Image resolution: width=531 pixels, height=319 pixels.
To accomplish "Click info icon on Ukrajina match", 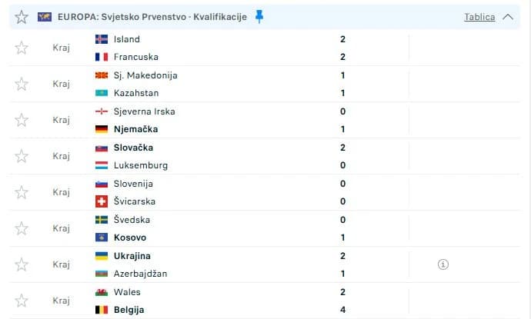I will (442, 264).
